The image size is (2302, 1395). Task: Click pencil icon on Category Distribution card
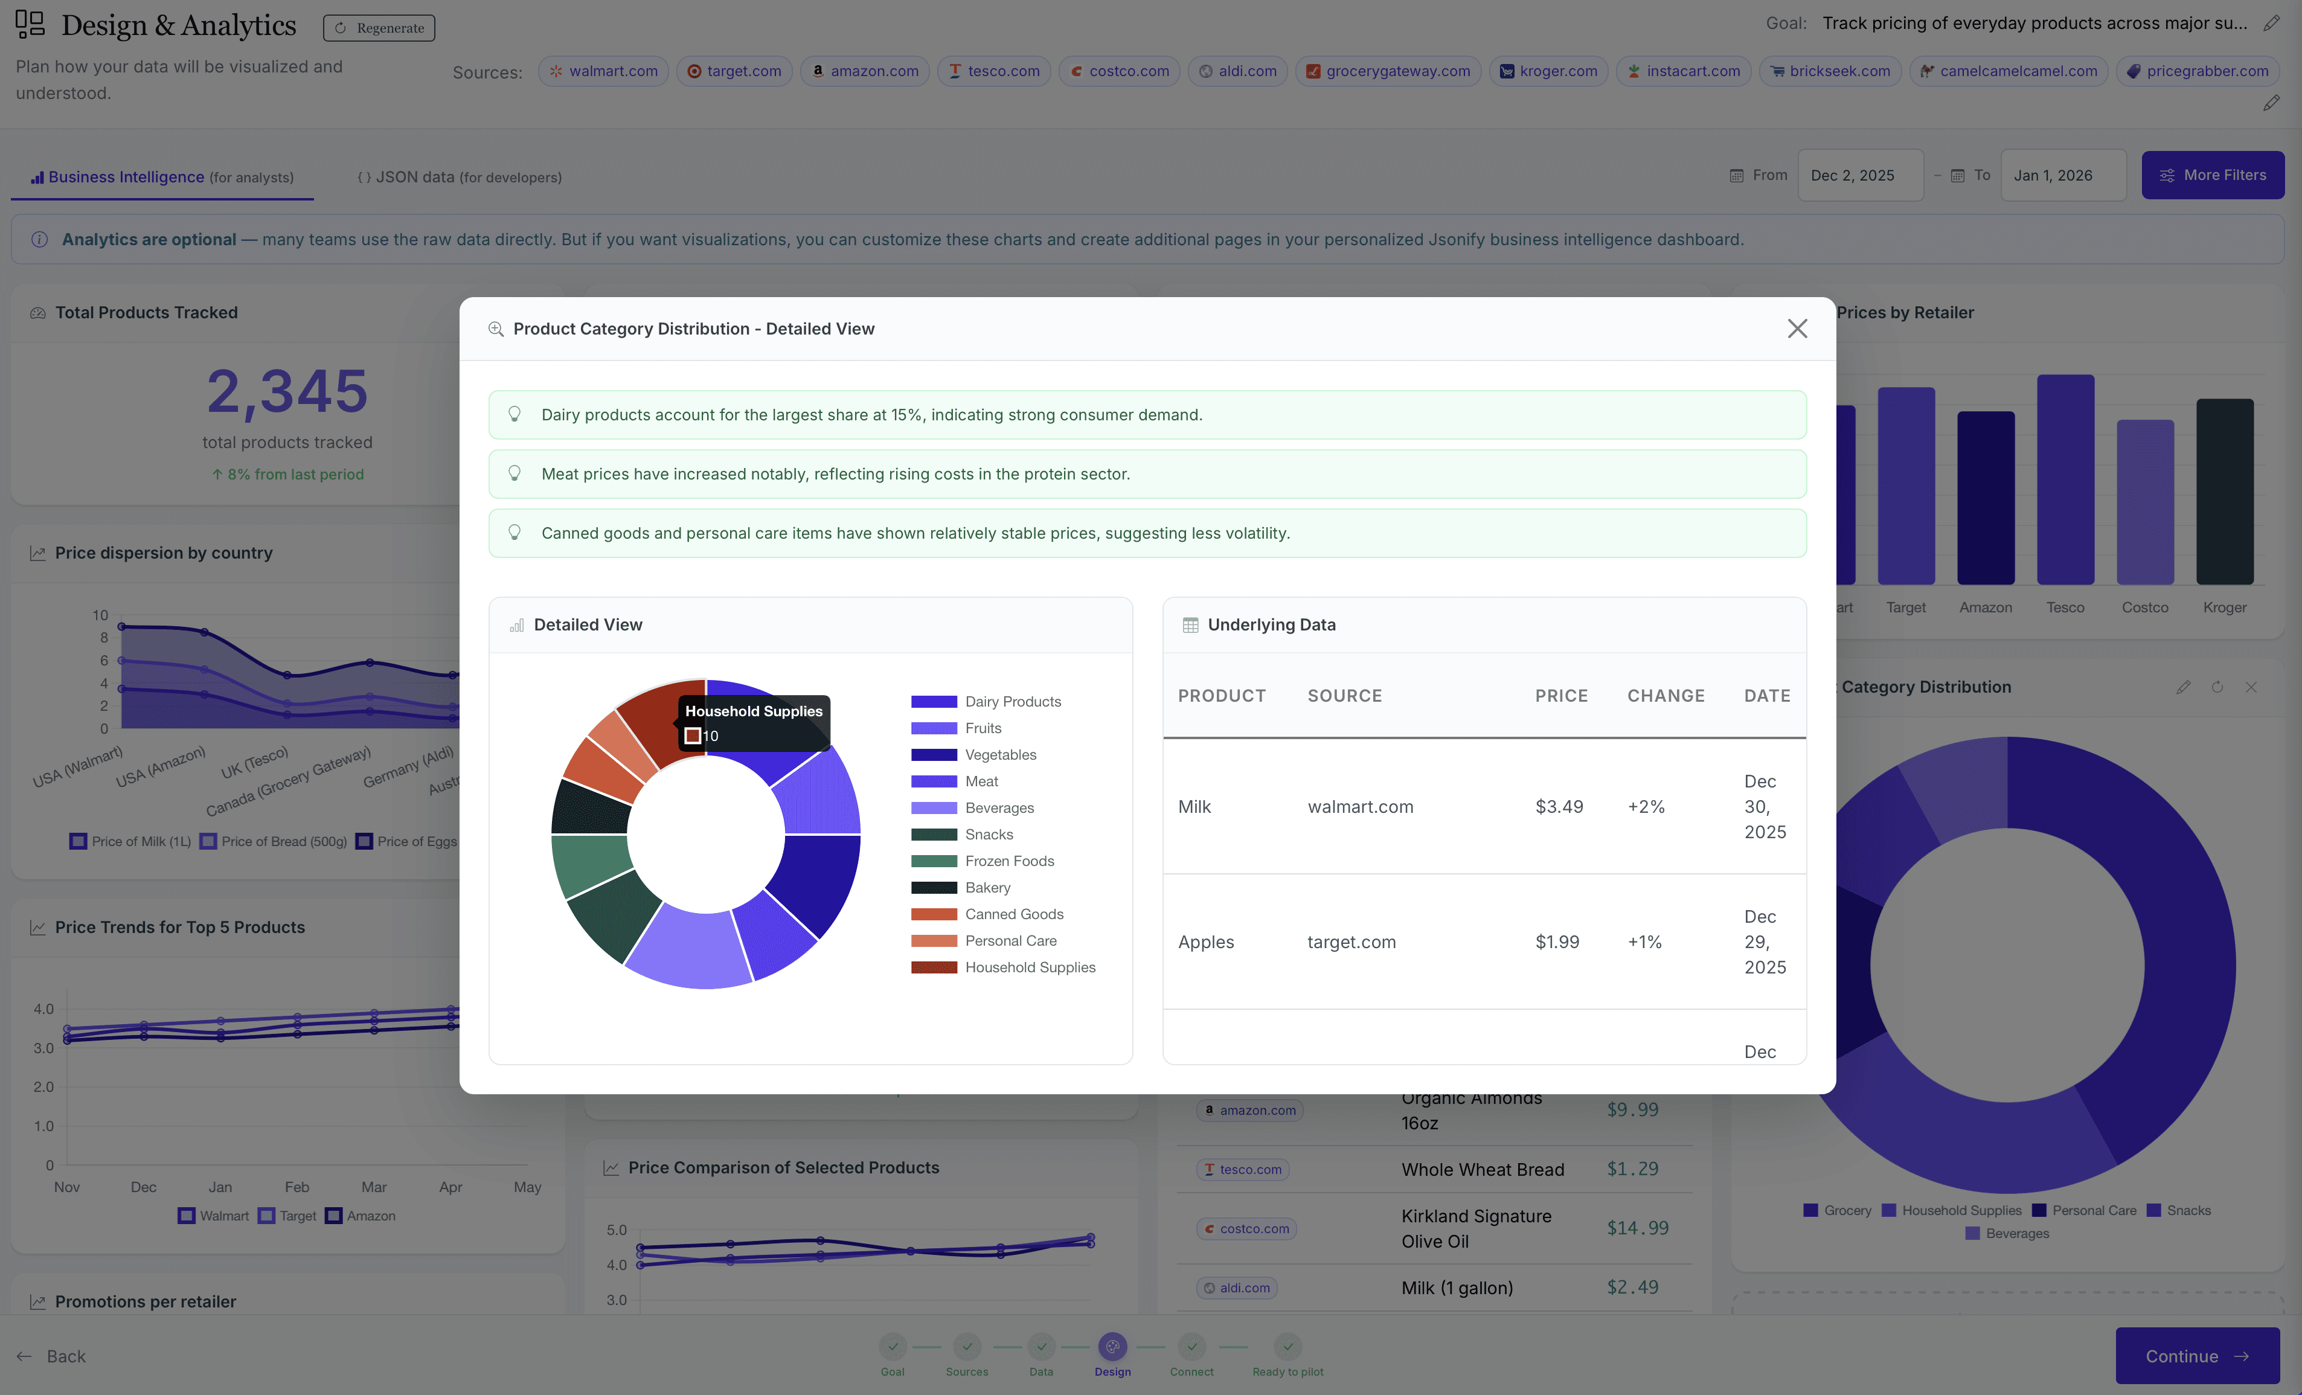point(2182,687)
